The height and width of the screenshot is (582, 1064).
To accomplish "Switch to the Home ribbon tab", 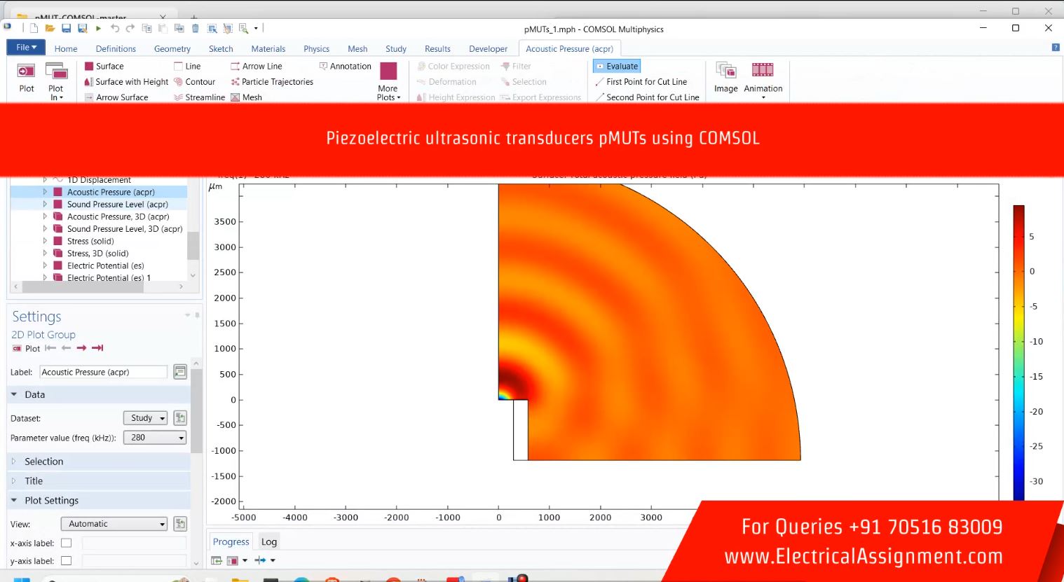I will pos(66,49).
